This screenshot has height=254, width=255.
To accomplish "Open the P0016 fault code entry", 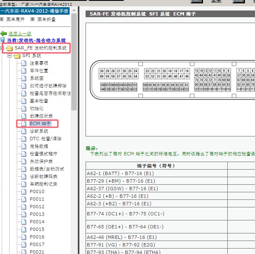I will point(37,237).
